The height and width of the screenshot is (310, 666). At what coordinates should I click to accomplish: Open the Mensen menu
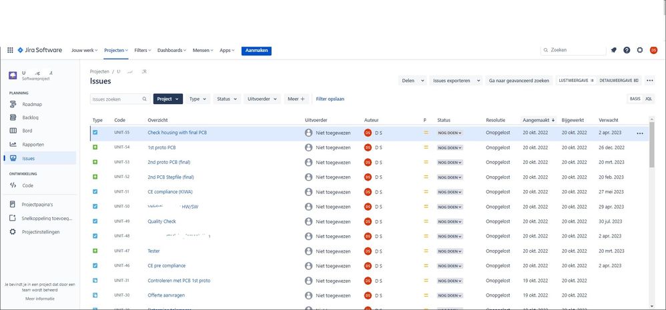pyautogui.click(x=203, y=50)
